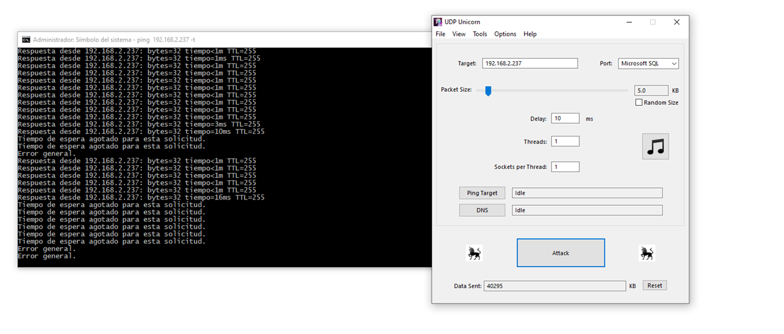Screen dimensions: 784x334
Task: Click the 'Target:' label
Action: 467,64
